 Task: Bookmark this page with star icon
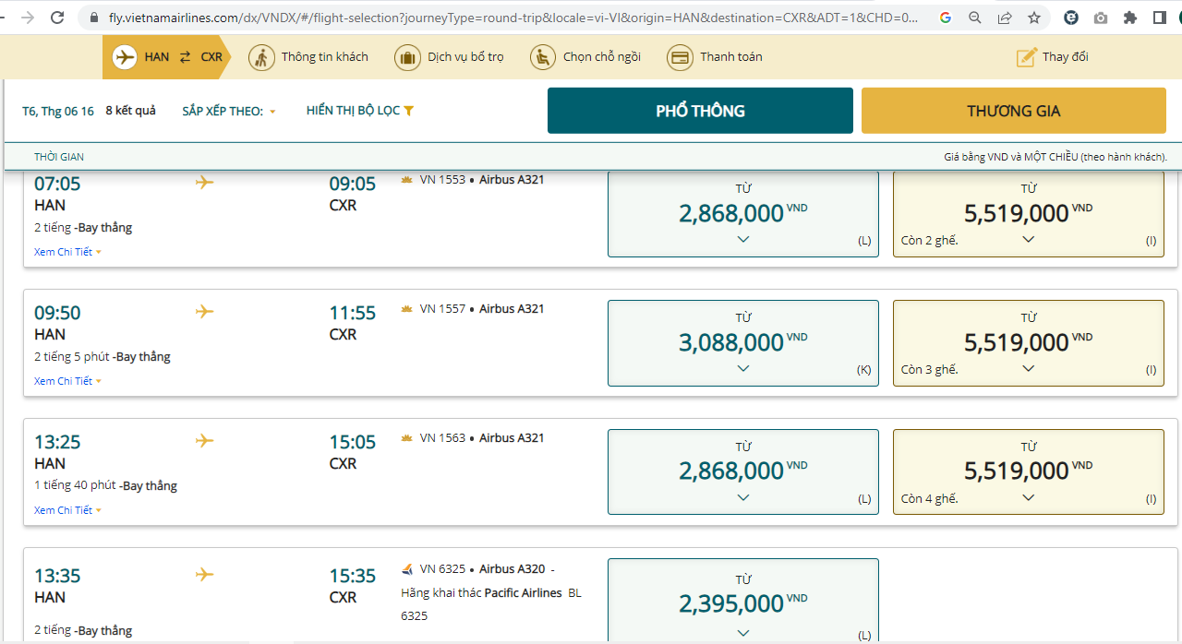tap(1034, 18)
